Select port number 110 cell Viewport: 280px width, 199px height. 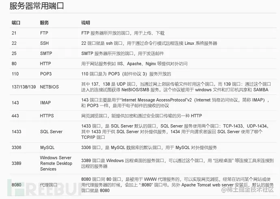point(15,74)
